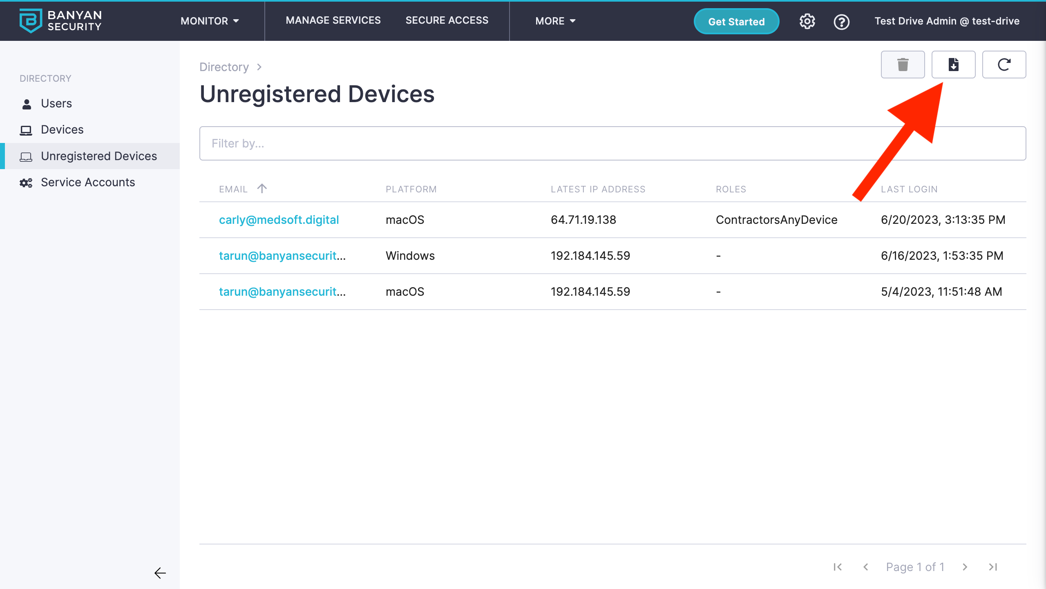Click macOS platform cell in carly's row
Screen dimensions: 1046x589
(405, 220)
